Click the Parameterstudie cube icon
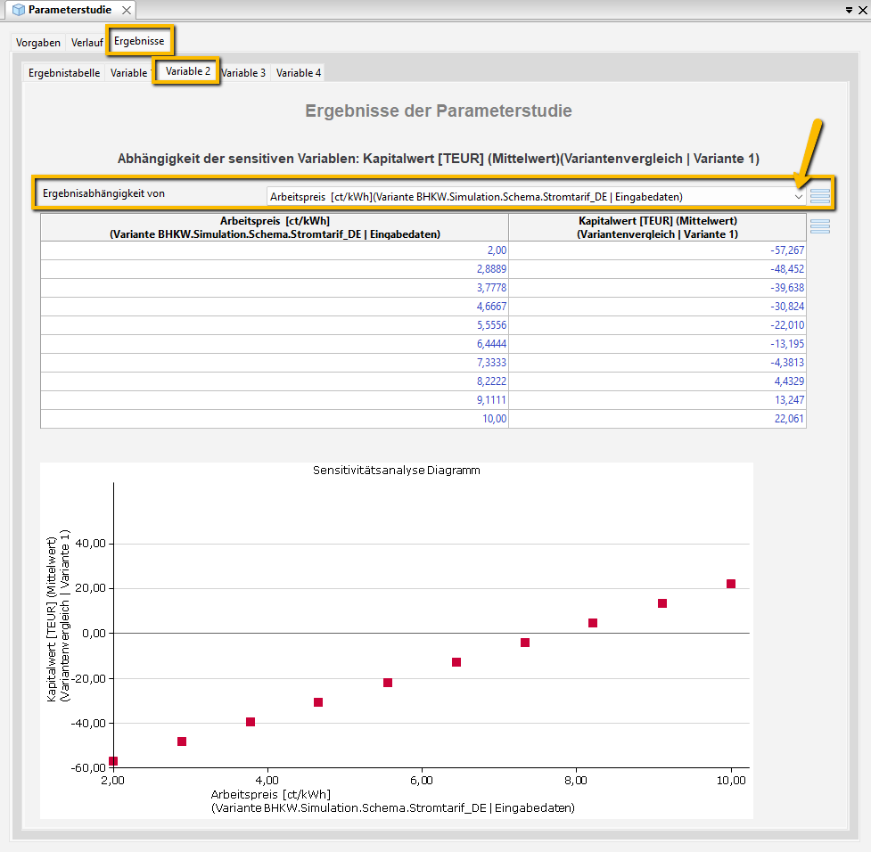The width and height of the screenshot is (871, 852). [x=18, y=10]
